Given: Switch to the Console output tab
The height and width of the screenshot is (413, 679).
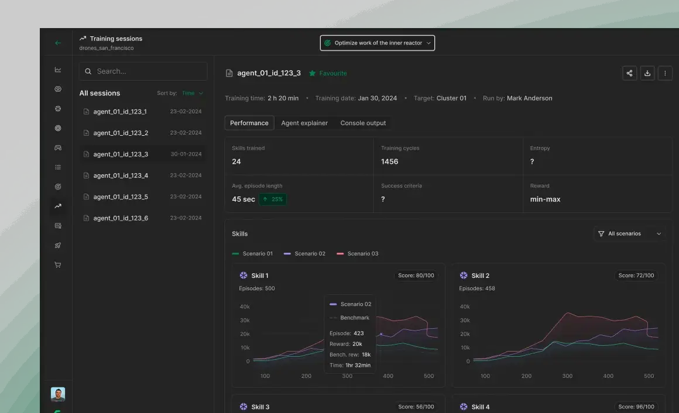Looking at the screenshot, I should [x=363, y=123].
